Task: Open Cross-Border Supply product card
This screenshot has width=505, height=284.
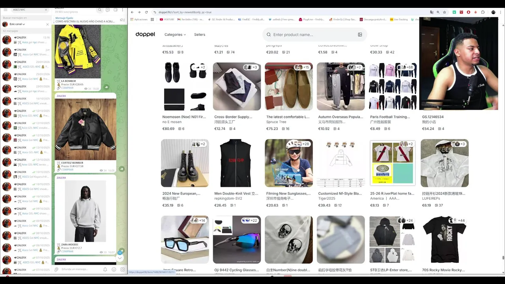Action: (237, 86)
